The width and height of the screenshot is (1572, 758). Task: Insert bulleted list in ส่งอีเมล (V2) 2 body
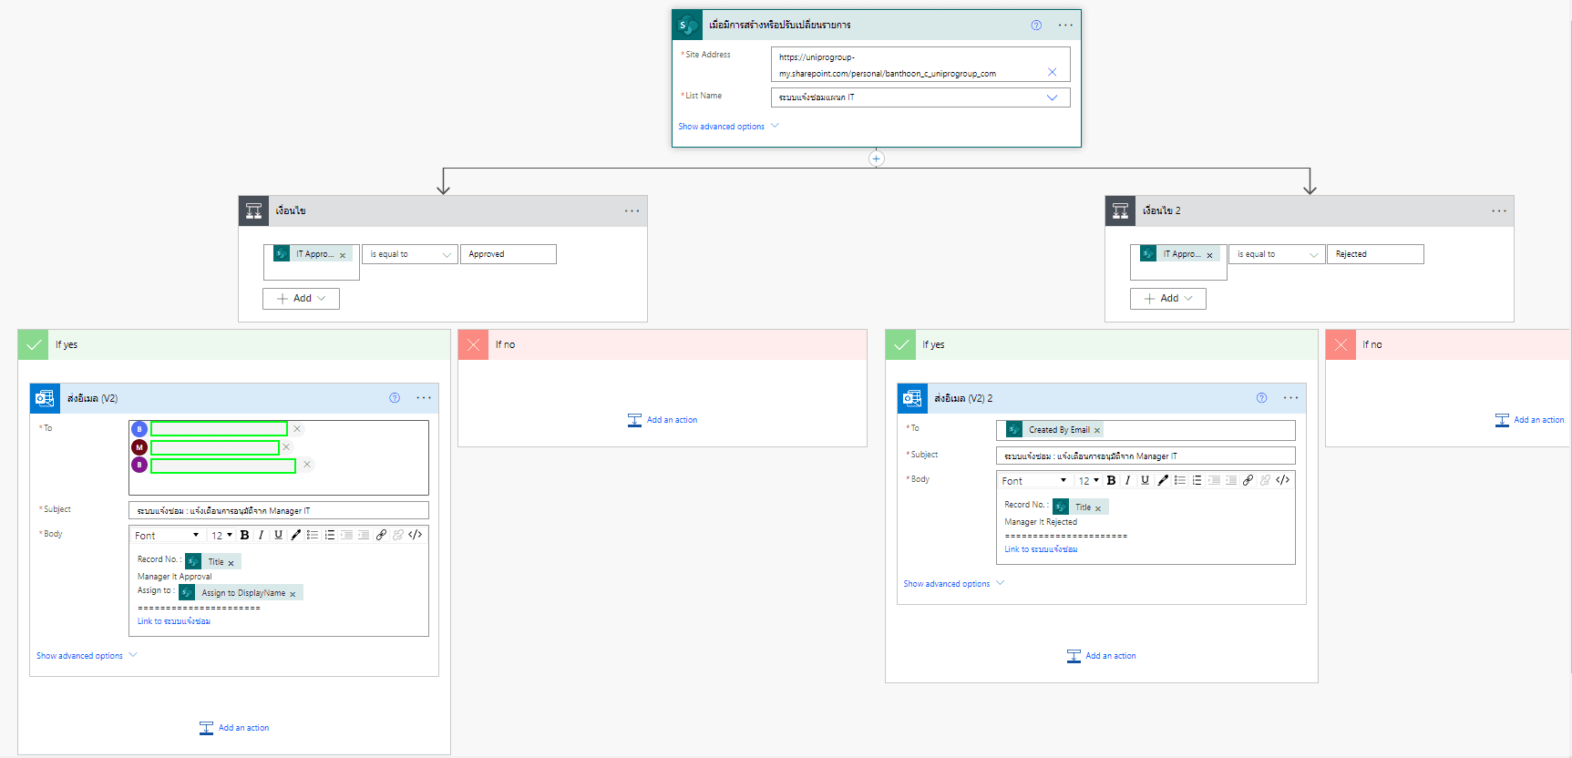1179,480
